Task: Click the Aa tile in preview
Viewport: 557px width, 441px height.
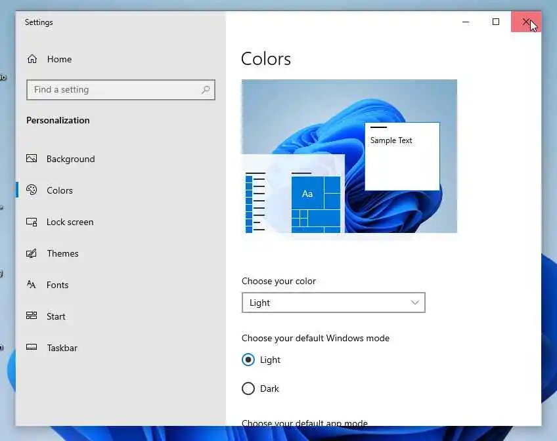Action: [307, 194]
